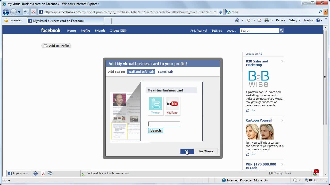Click the browser Forward arrow button

pos(13,12)
